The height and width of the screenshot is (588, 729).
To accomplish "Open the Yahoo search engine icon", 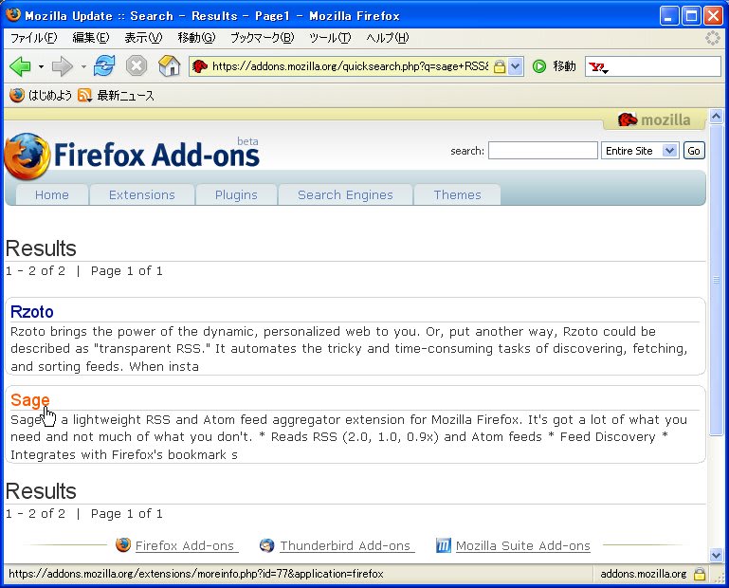I will pos(599,67).
